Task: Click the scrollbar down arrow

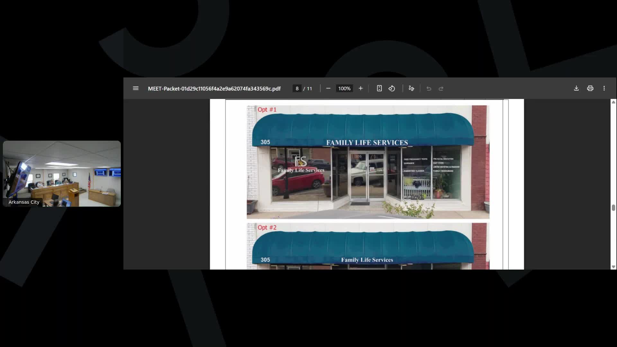Action: point(613,267)
